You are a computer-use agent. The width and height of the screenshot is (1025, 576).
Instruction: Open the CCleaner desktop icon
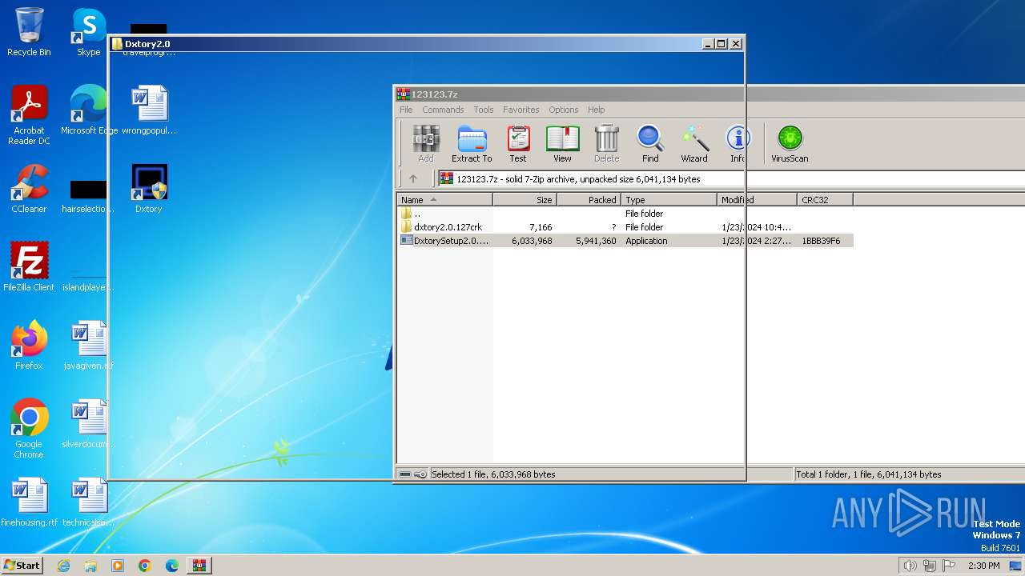tap(29, 189)
